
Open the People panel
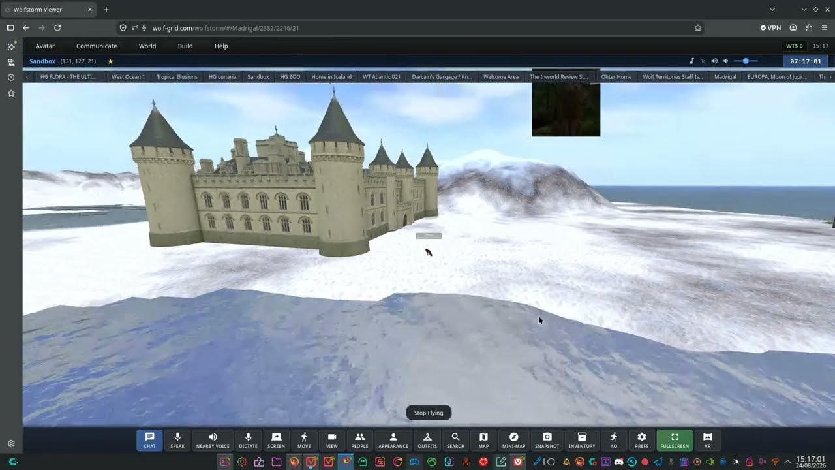click(x=359, y=440)
